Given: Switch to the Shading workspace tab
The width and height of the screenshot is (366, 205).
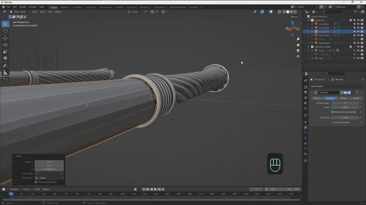Looking at the screenshot, I should click(x=120, y=7).
